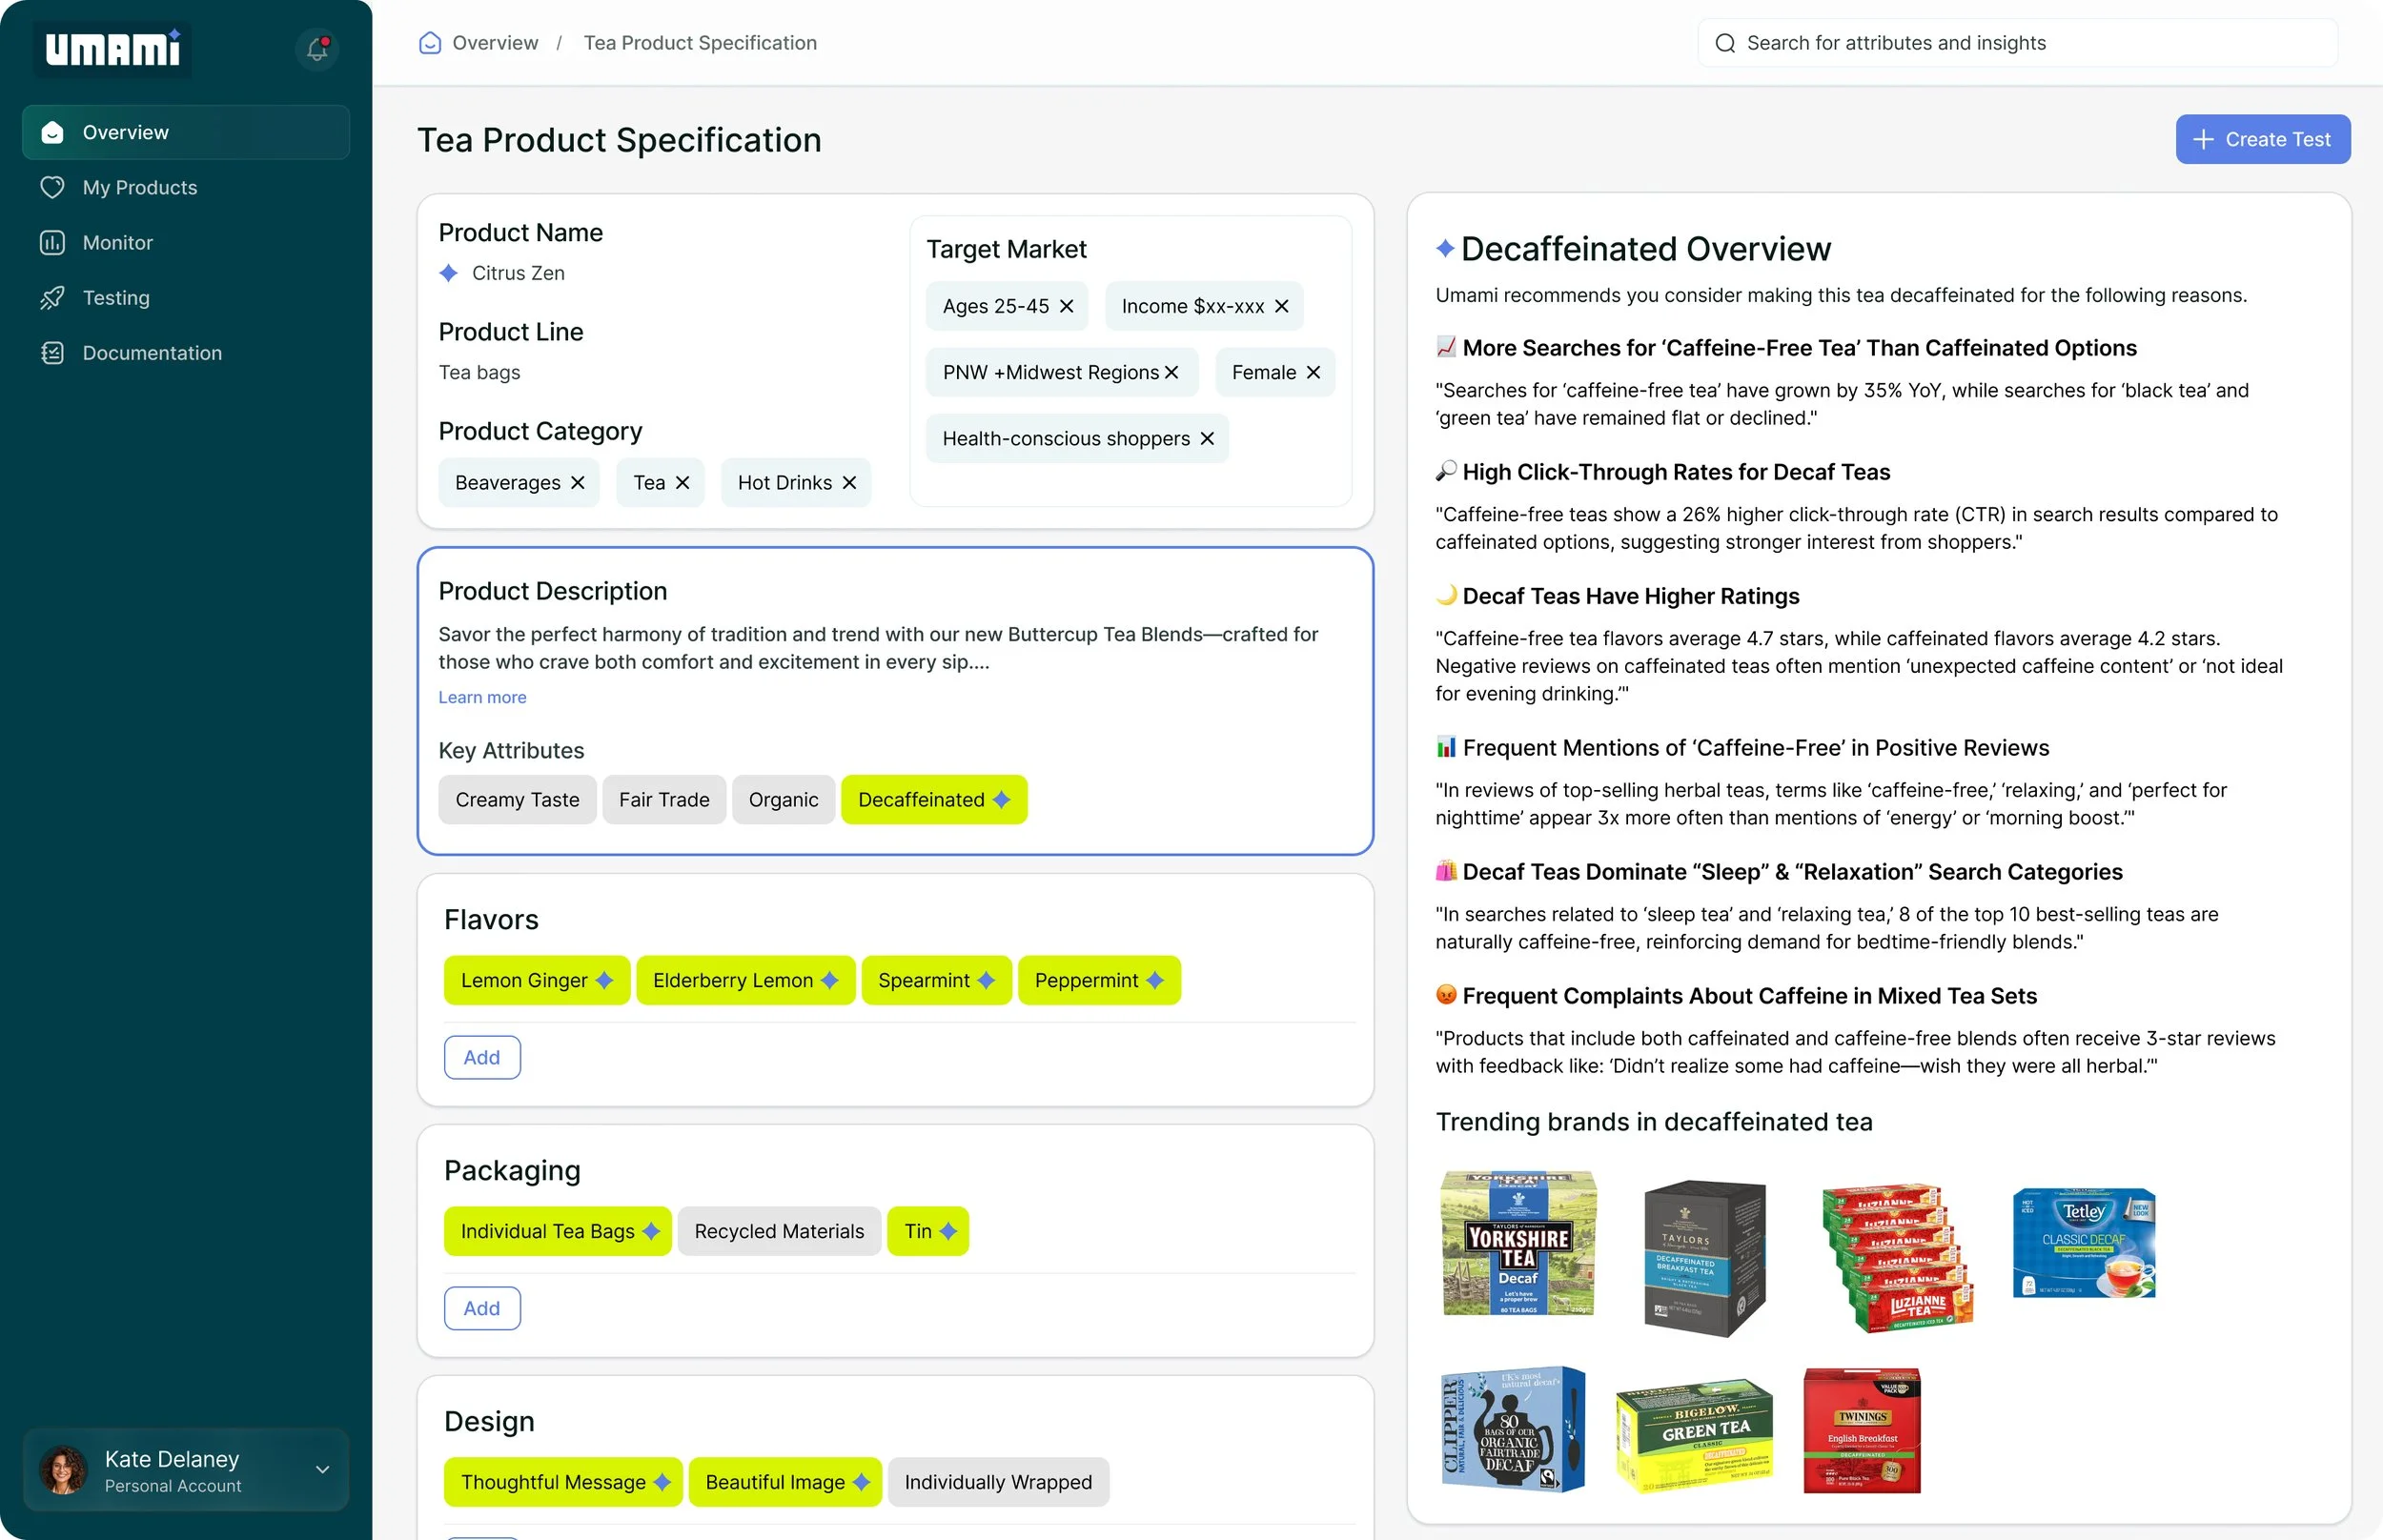This screenshot has width=2383, height=1540.
Task: Open Documentation from the sidebar
Action: coord(152,352)
